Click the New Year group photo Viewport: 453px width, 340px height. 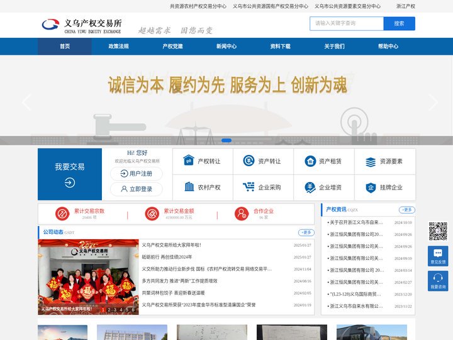(x=88, y=276)
